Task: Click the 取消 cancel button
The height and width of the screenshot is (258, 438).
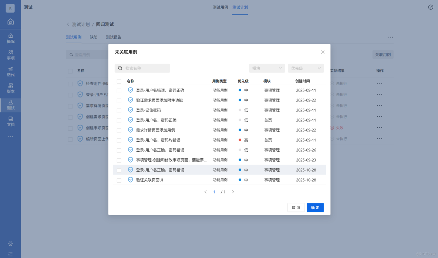Action: tap(296, 207)
